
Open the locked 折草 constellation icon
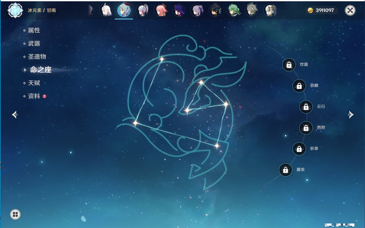click(299, 149)
